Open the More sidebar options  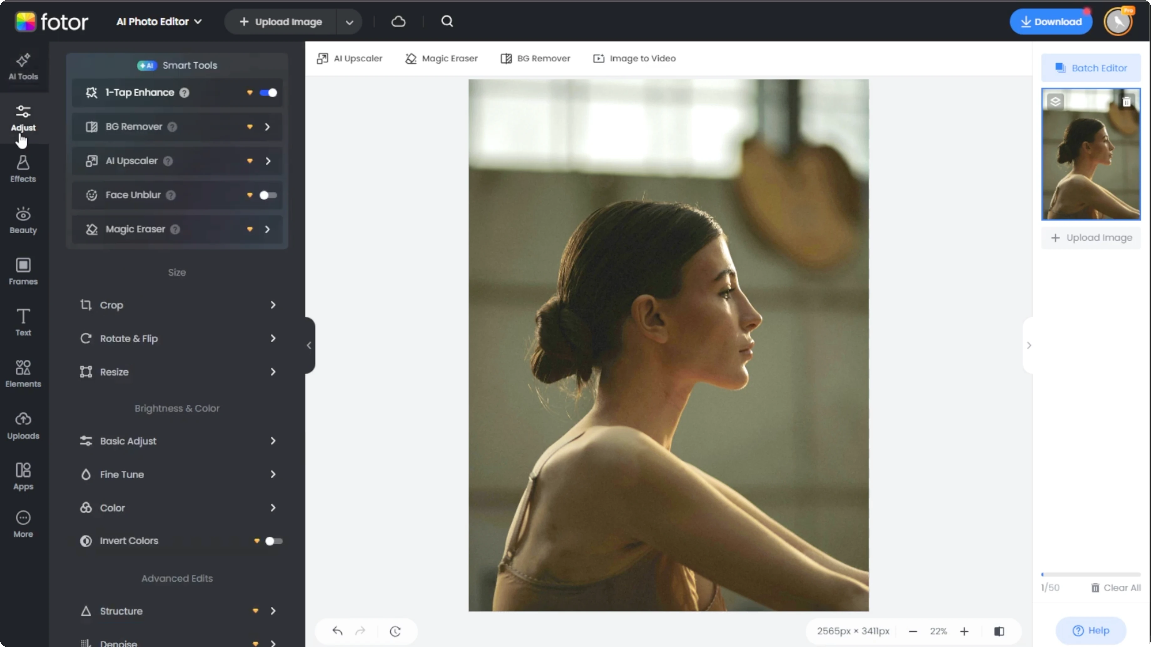point(23,524)
